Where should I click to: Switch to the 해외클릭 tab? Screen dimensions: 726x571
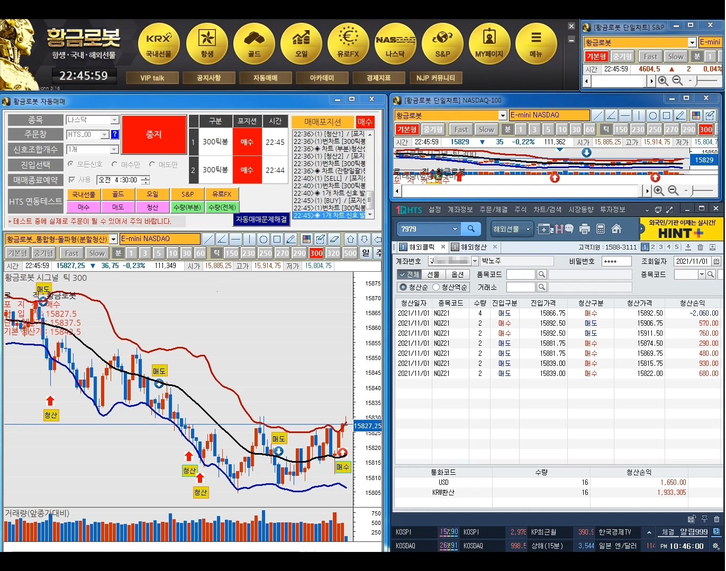click(422, 247)
